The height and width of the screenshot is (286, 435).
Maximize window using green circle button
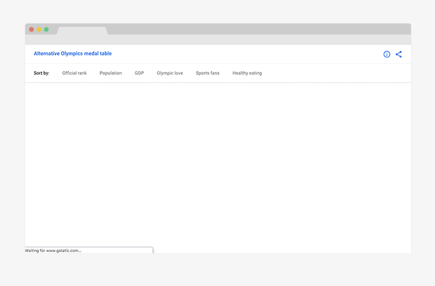click(x=46, y=29)
